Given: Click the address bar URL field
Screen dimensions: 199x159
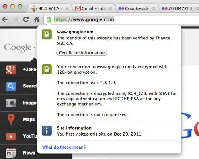Looking at the screenshot, I should pos(121,19).
